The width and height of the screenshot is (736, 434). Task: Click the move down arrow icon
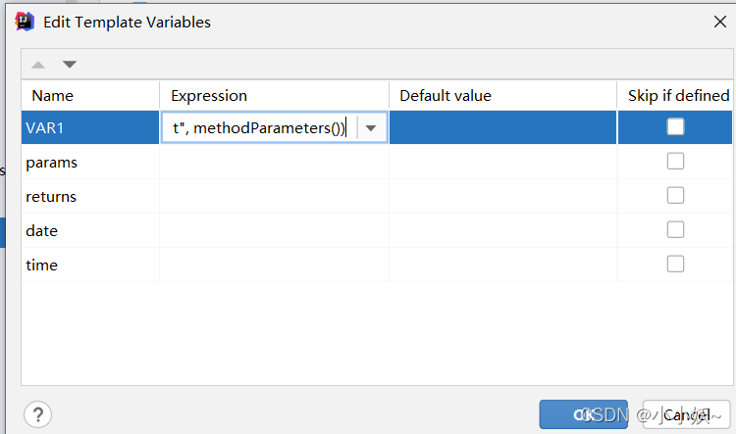click(69, 65)
